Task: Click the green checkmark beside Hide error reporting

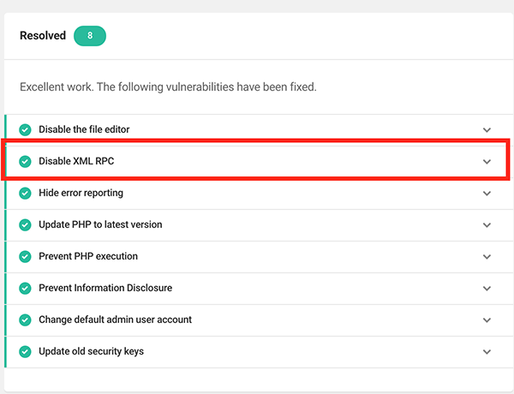Action: click(x=25, y=193)
